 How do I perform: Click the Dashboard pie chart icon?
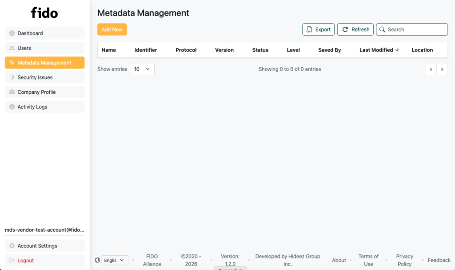coord(12,33)
